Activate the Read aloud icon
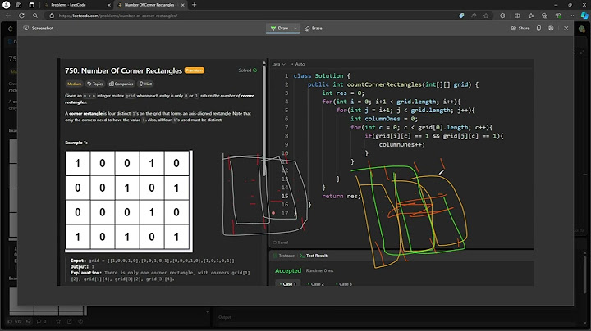591x331 pixels. (x=474, y=16)
